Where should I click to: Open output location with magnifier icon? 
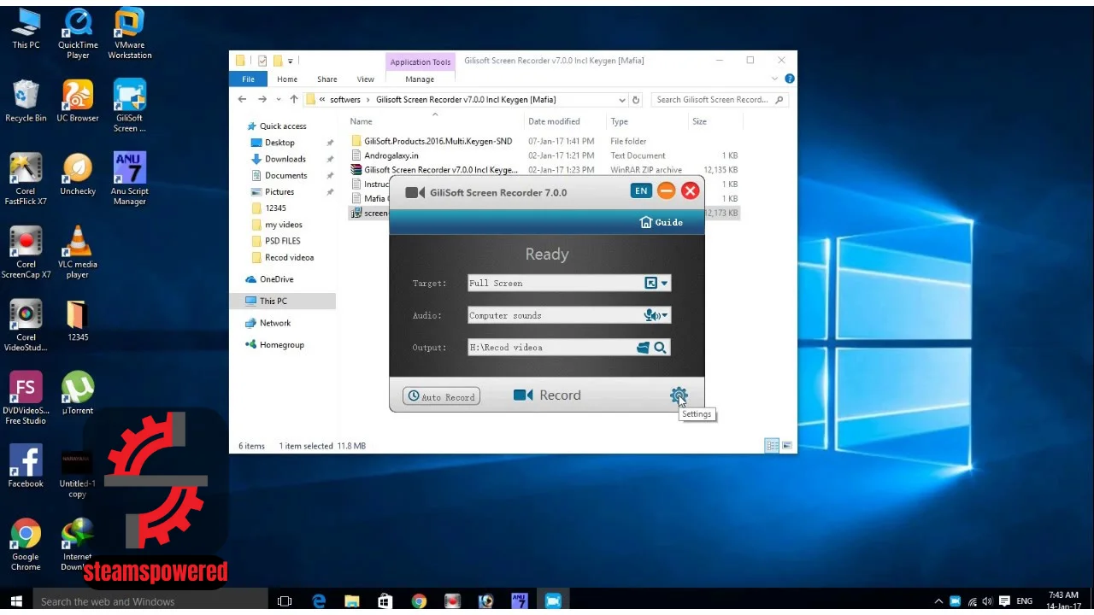click(660, 348)
